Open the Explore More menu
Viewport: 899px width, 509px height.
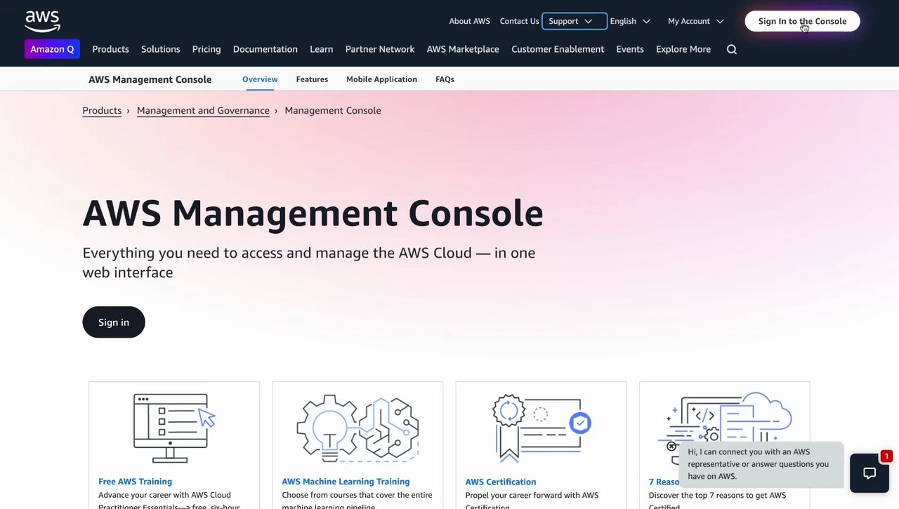click(x=683, y=49)
